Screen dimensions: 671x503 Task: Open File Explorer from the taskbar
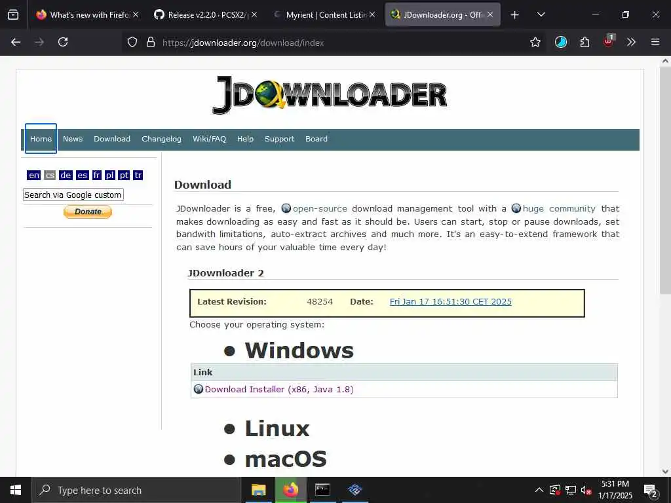258,490
